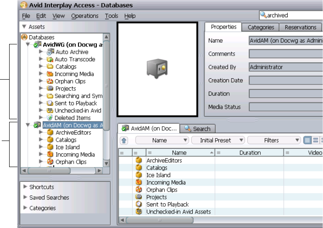Expand the Projects folder under AvidWG
323x228 pixels.
pyautogui.click(x=41, y=88)
